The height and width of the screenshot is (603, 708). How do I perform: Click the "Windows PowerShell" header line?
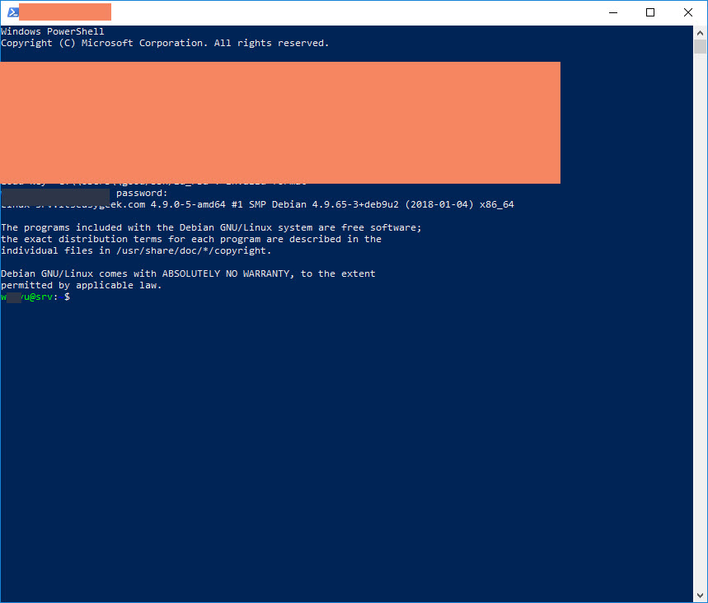(x=53, y=31)
